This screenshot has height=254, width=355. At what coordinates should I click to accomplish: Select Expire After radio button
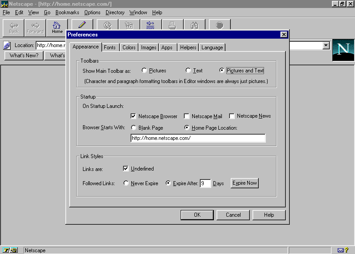point(168,183)
